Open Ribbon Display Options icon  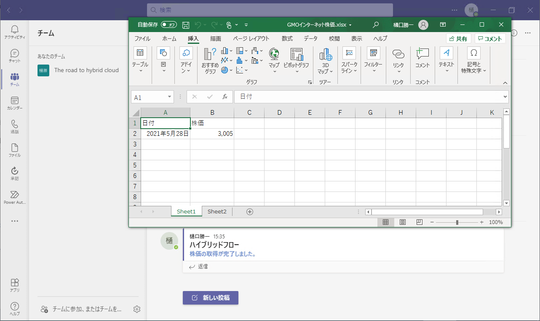pos(443,25)
